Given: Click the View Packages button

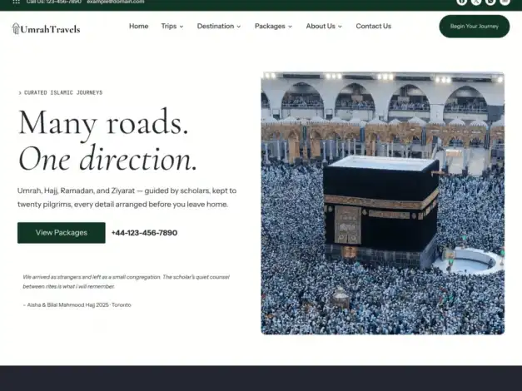Looking at the screenshot, I should [x=62, y=233].
